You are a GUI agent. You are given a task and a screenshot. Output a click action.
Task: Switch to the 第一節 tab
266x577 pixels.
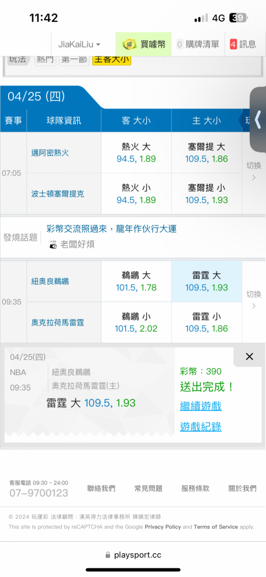click(x=74, y=59)
